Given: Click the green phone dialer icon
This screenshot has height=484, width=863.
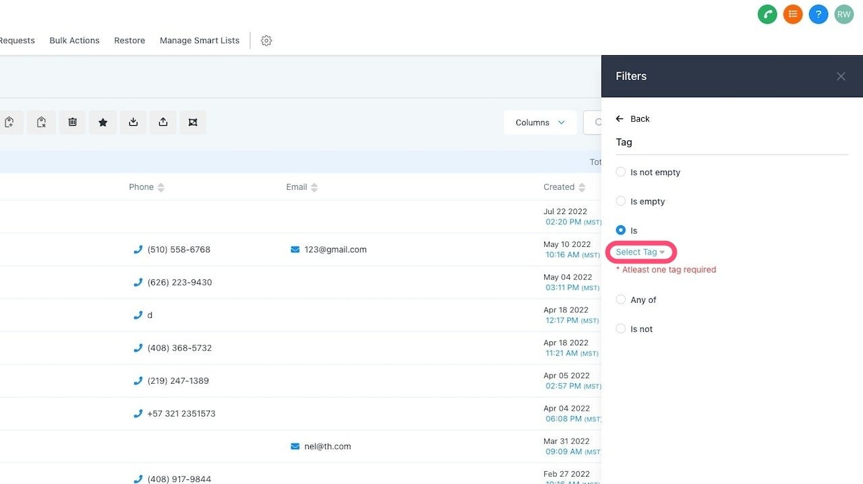Looking at the screenshot, I should (767, 14).
